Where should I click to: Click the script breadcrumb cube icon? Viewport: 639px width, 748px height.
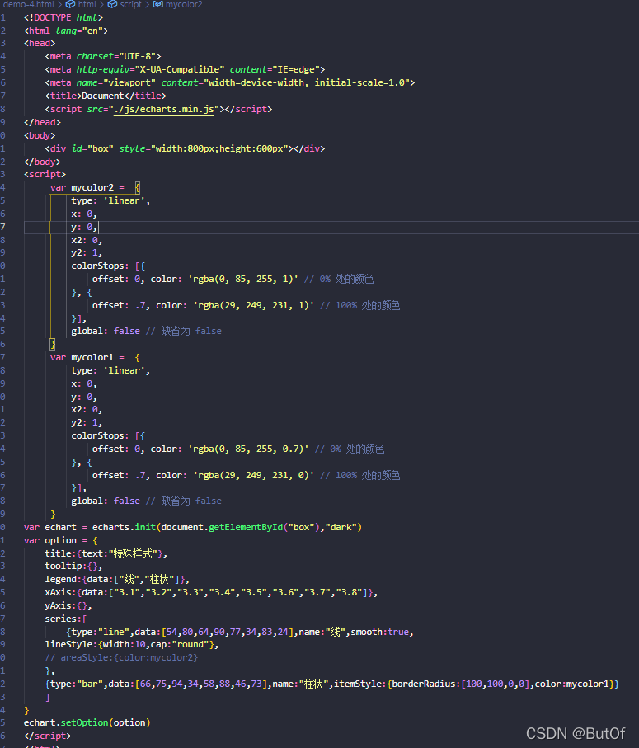[x=112, y=4]
